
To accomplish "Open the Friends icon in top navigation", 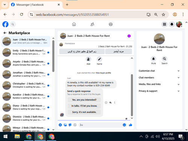I will [x=92, y=24].
